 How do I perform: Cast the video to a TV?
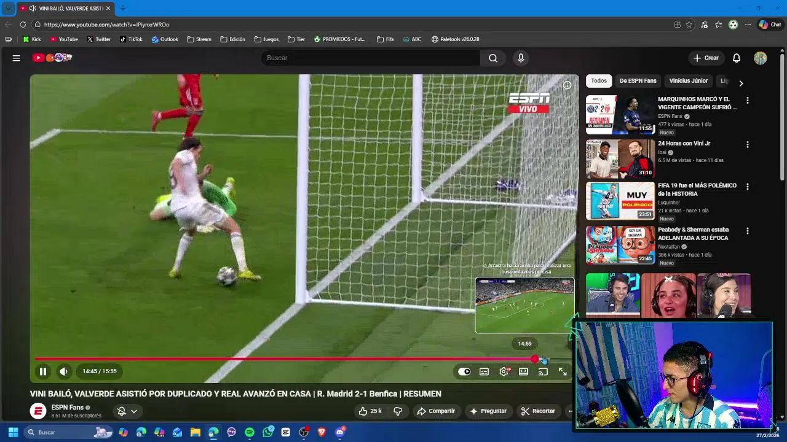tap(543, 371)
